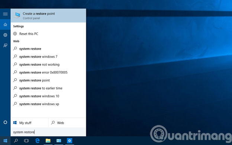Click magnifier icon beside 'system restore windows xp'
The height and width of the screenshot is (145, 232).
click(15, 104)
